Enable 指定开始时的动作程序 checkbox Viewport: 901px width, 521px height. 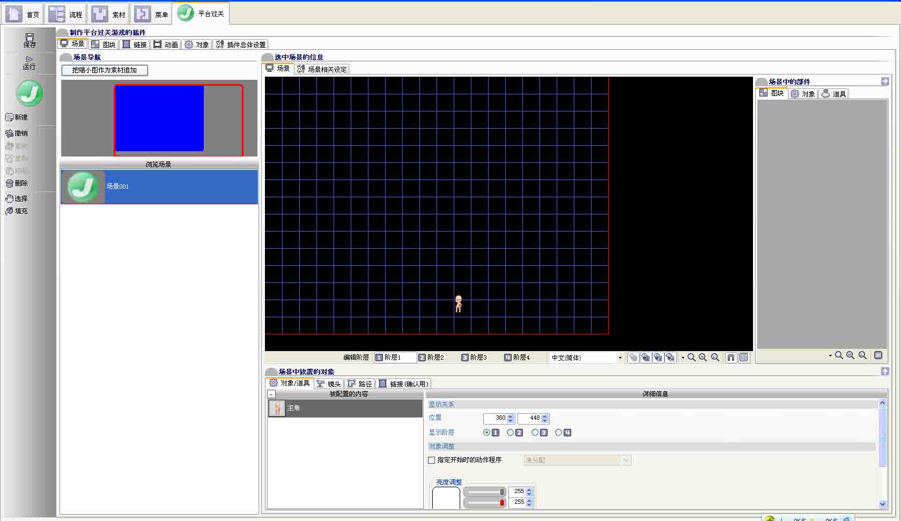pos(432,460)
